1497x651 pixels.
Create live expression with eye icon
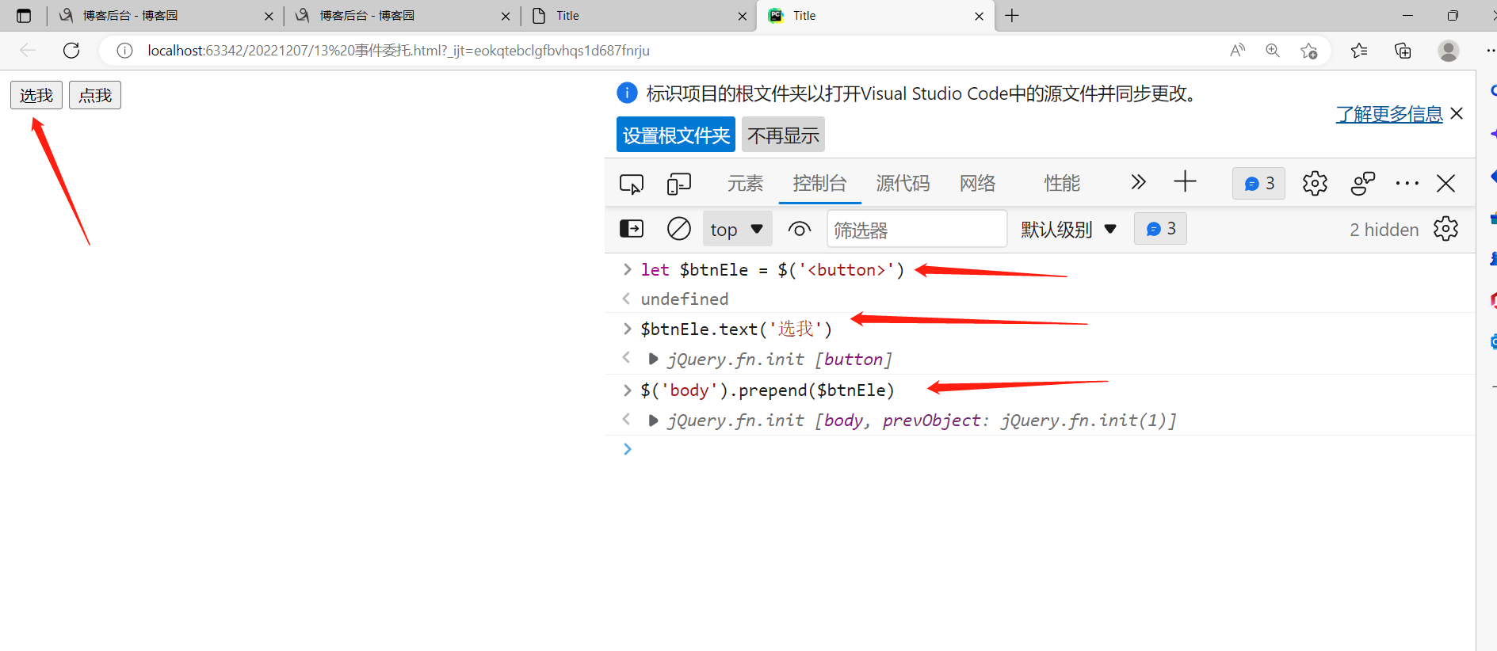click(800, 230)
